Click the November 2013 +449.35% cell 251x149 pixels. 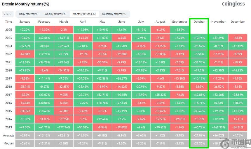[218, 127]
